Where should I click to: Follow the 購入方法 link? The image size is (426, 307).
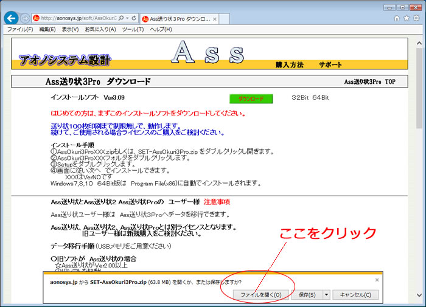[x=290, y=64]
